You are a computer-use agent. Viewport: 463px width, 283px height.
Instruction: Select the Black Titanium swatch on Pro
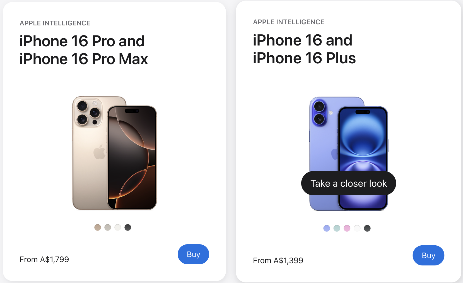(x=128, y=227)
